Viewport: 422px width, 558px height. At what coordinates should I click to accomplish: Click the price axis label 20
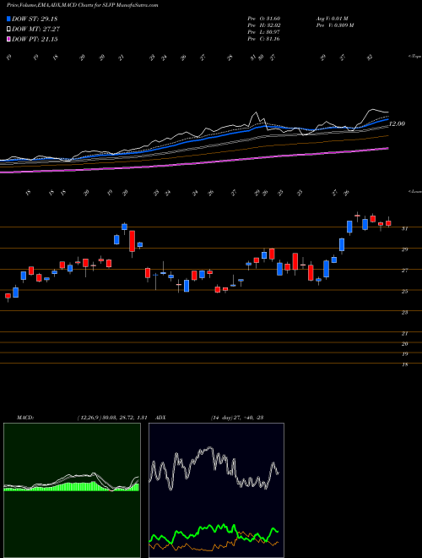click(404, 344)
